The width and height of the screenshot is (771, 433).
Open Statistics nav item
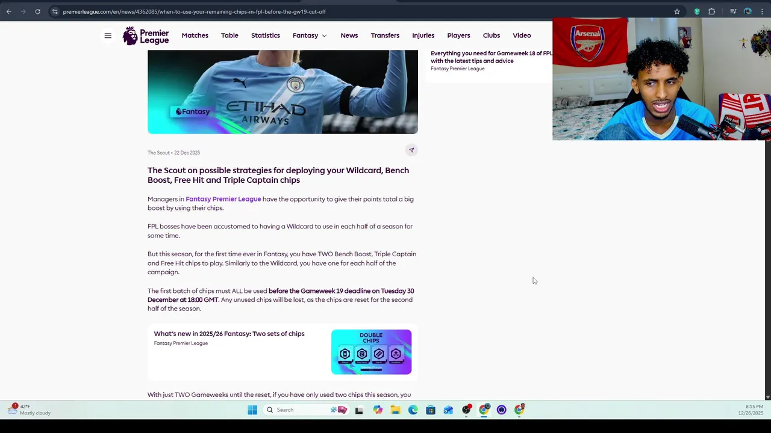click(x=266, y=35)
